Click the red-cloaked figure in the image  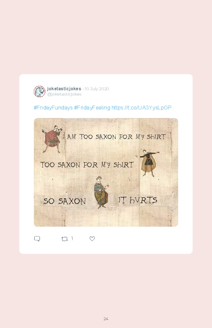coord(52,139)
